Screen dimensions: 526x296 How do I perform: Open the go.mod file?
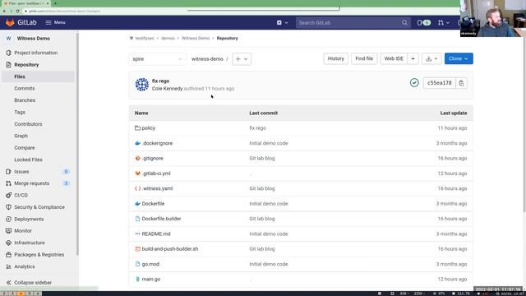[x=150, y=264]
